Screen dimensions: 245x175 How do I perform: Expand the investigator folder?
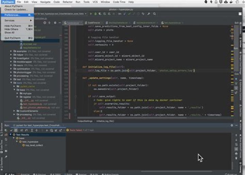click(11, 58)
